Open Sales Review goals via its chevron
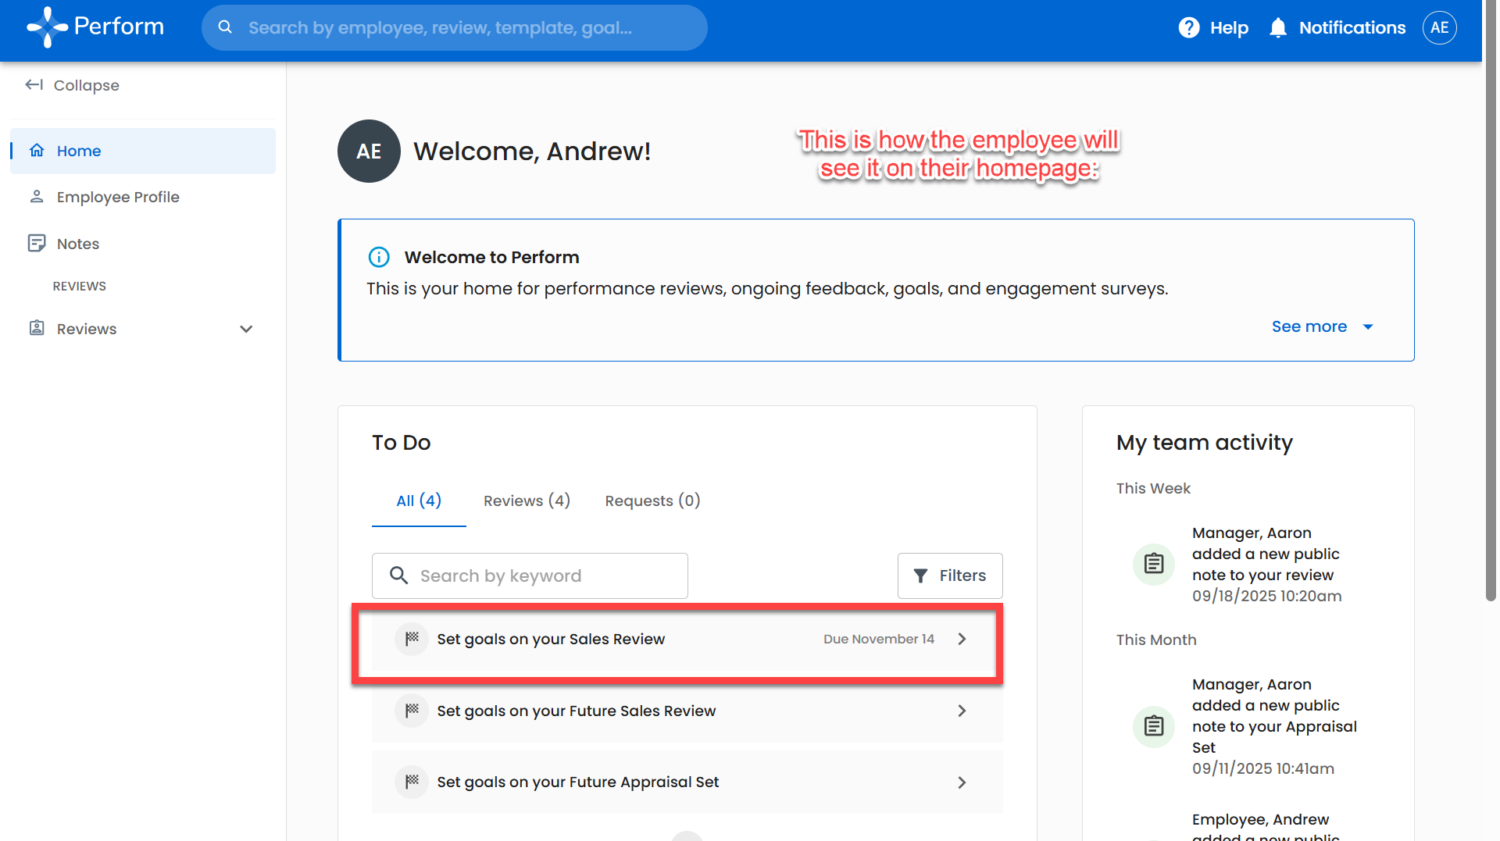 (x=962, y=639)
